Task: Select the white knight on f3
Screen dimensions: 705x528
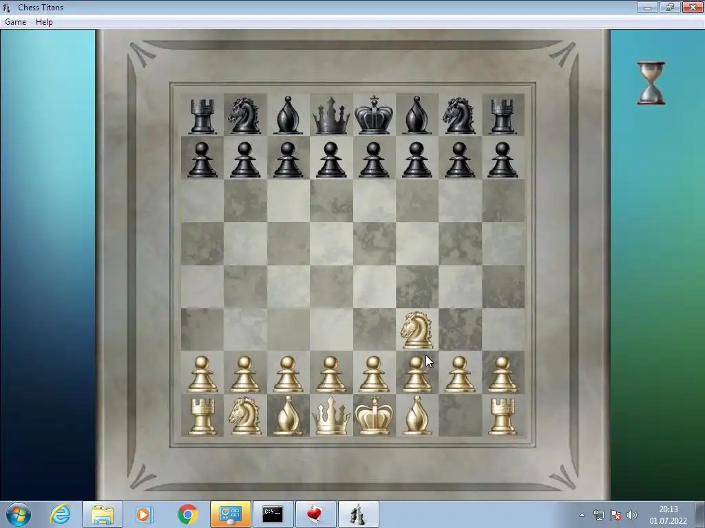Action: tap(417, 330)
